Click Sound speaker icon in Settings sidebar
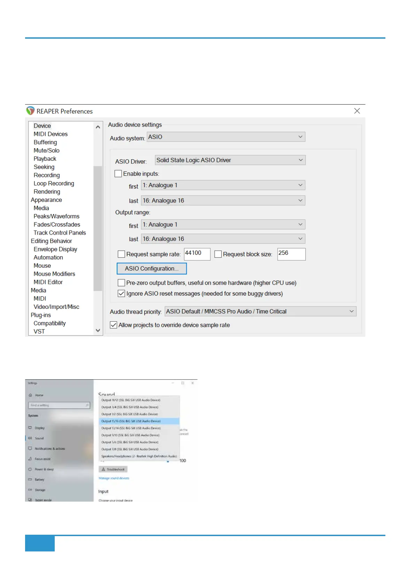The height and width of the screenshot is (587, 415). [x=30, y=438]
